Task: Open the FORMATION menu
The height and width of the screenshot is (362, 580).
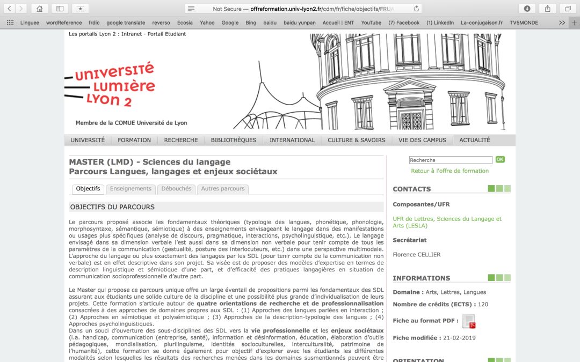Action: point(134,140)
